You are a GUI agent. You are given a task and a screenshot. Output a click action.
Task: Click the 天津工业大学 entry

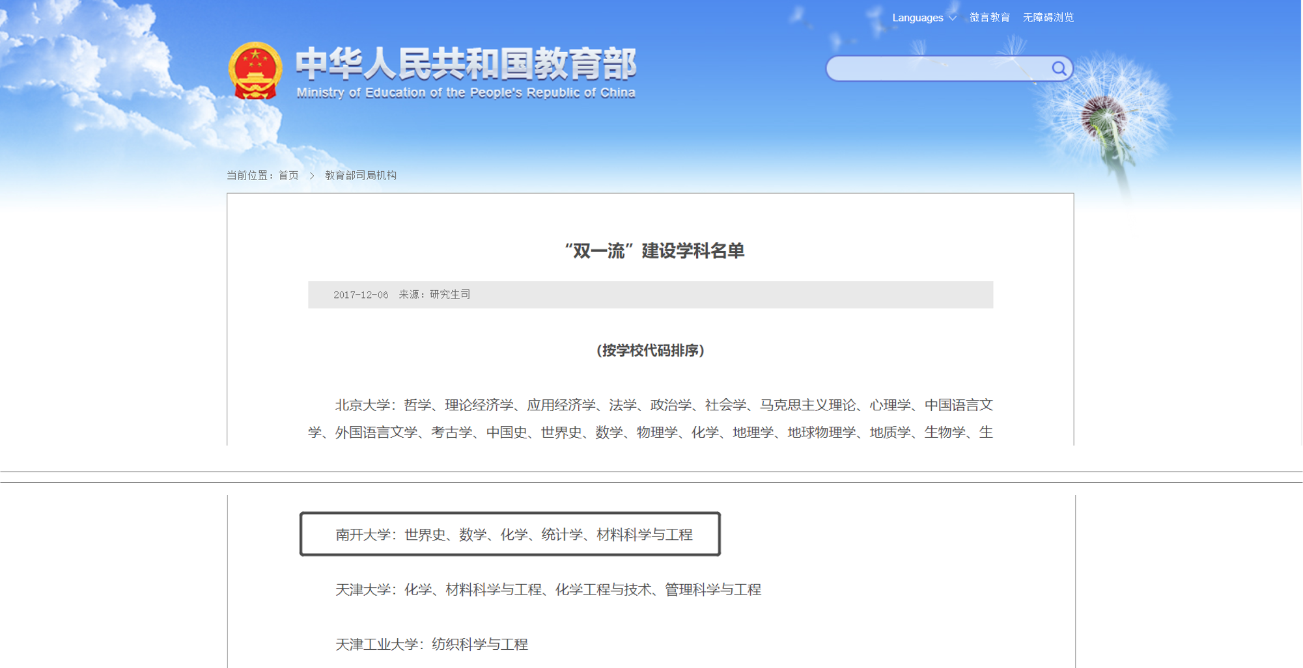[431, 645]
